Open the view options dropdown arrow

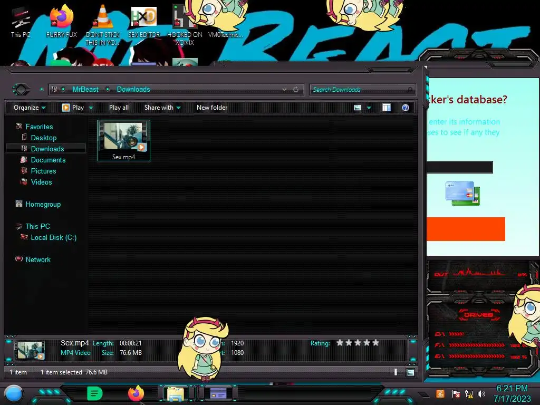pyautogui.click(x=369, y=108)
